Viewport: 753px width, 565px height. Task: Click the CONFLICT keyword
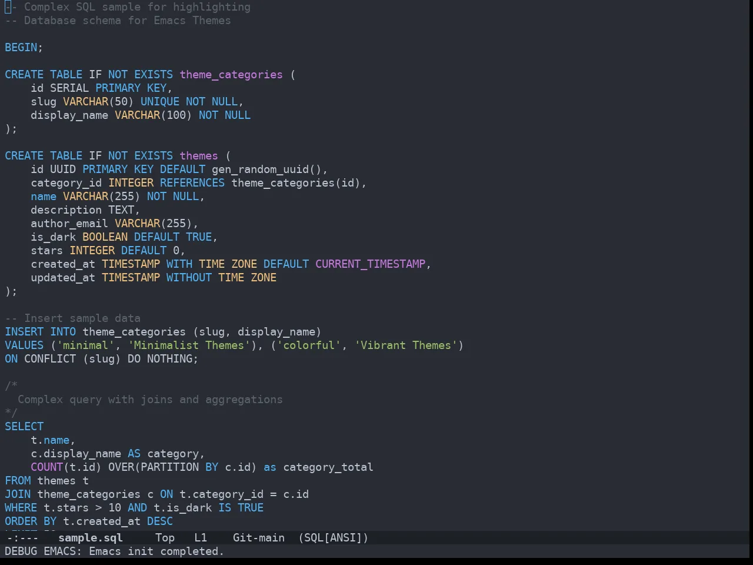pyautogui.click(x=50, y=359)
